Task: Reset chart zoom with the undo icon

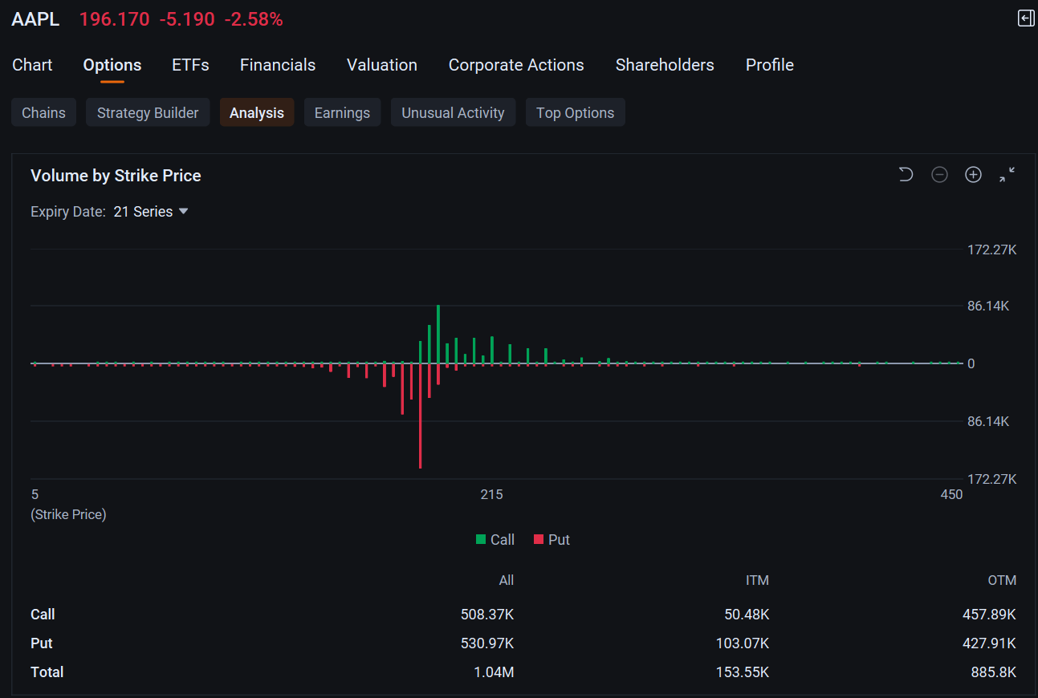Action: pyautogui.click(x=906, y=175)
